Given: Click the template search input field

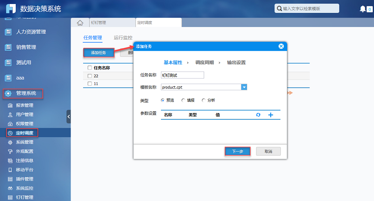Looking at the screenshot, I should pos(307,8).
